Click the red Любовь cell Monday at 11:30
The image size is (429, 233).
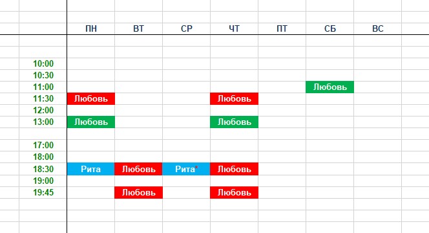[91, 98]
